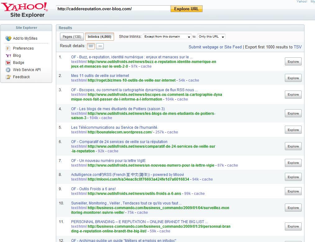315x242 pixels.
Task: Click the un-nouveau-numero-pour-la-lettre-vigie URL
Action: 151,165
